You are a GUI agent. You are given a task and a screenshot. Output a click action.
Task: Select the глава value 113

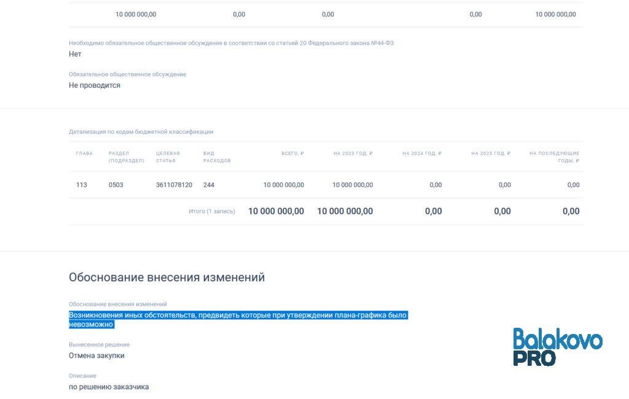point(82,184)
